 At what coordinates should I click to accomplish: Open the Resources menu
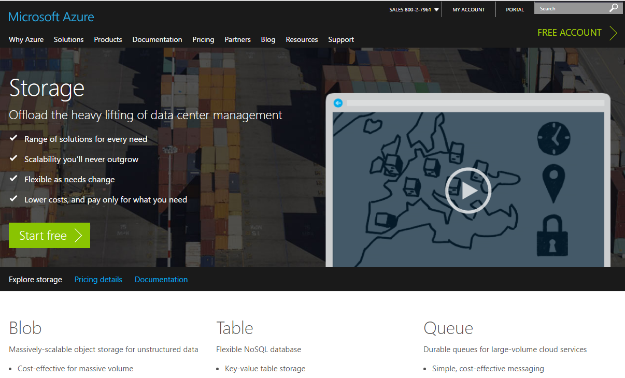click(302, 39)
